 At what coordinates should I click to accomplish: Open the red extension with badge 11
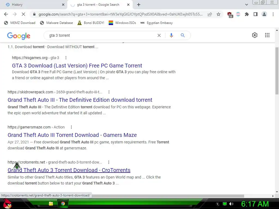click(230, 15)
